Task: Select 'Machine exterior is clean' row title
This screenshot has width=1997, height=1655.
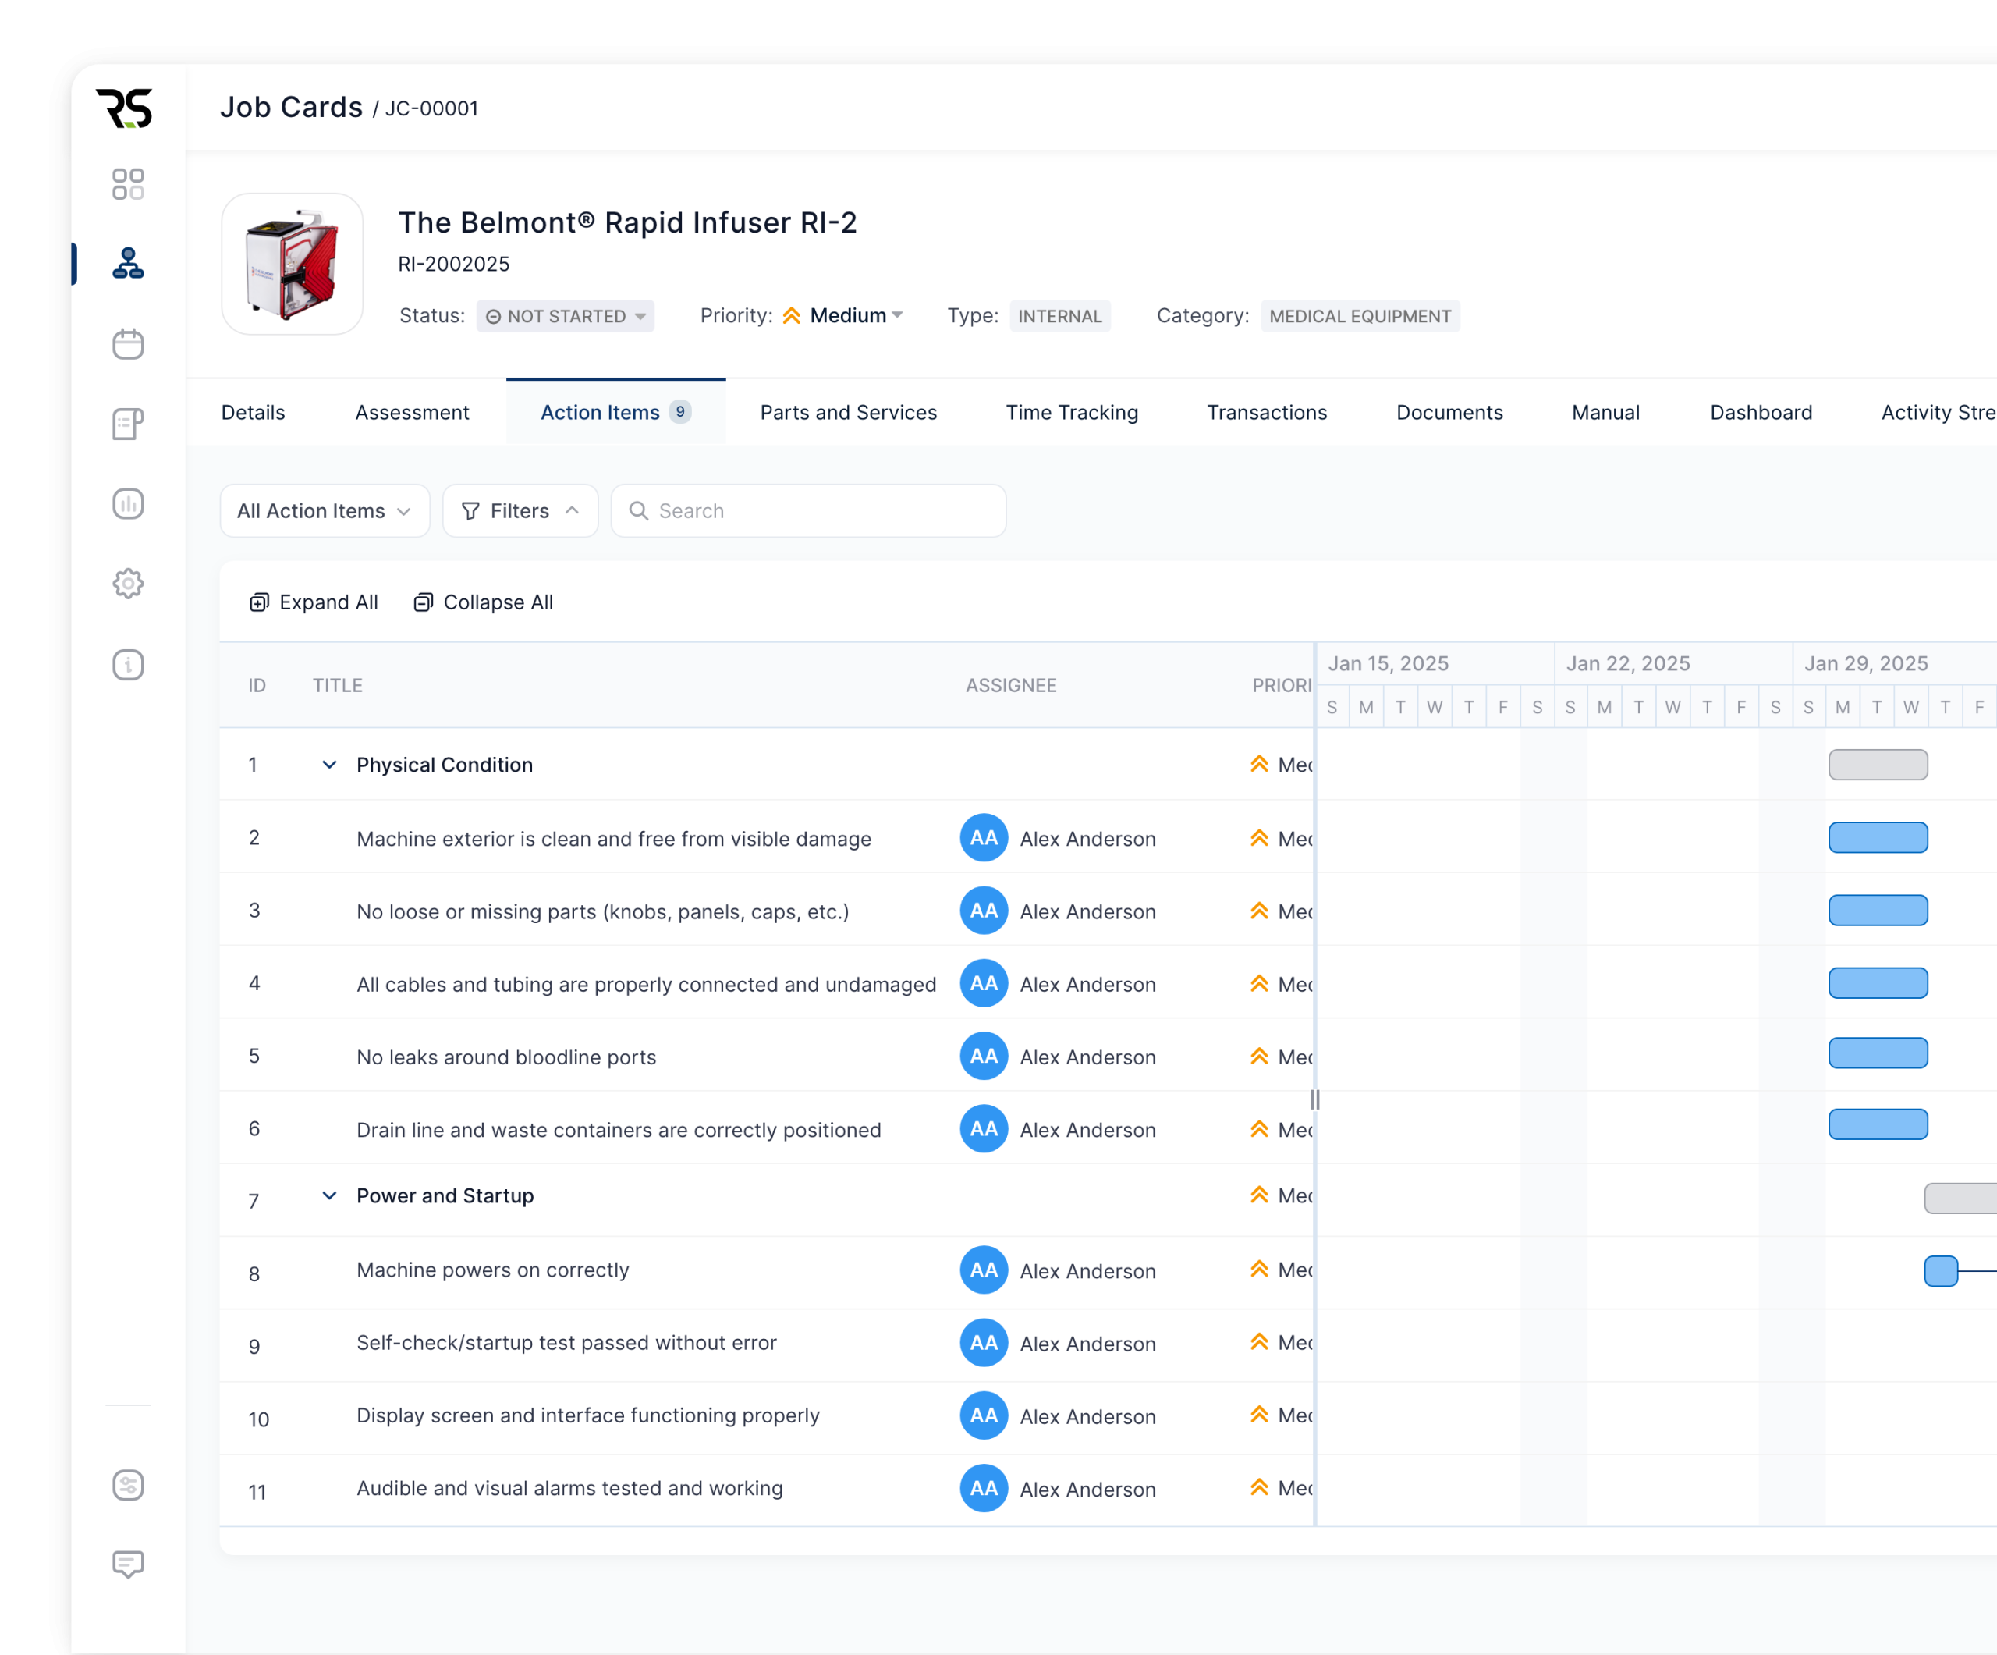Action: pyautogui.click(x=613, y=839)
